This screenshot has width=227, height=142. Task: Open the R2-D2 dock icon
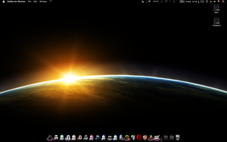click(x=121, y=137)
